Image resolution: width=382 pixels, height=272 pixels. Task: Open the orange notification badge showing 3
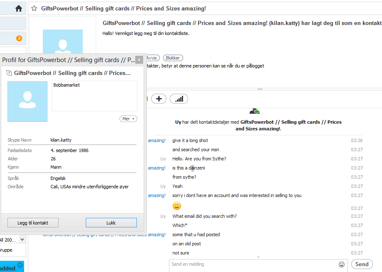[19, 38]
